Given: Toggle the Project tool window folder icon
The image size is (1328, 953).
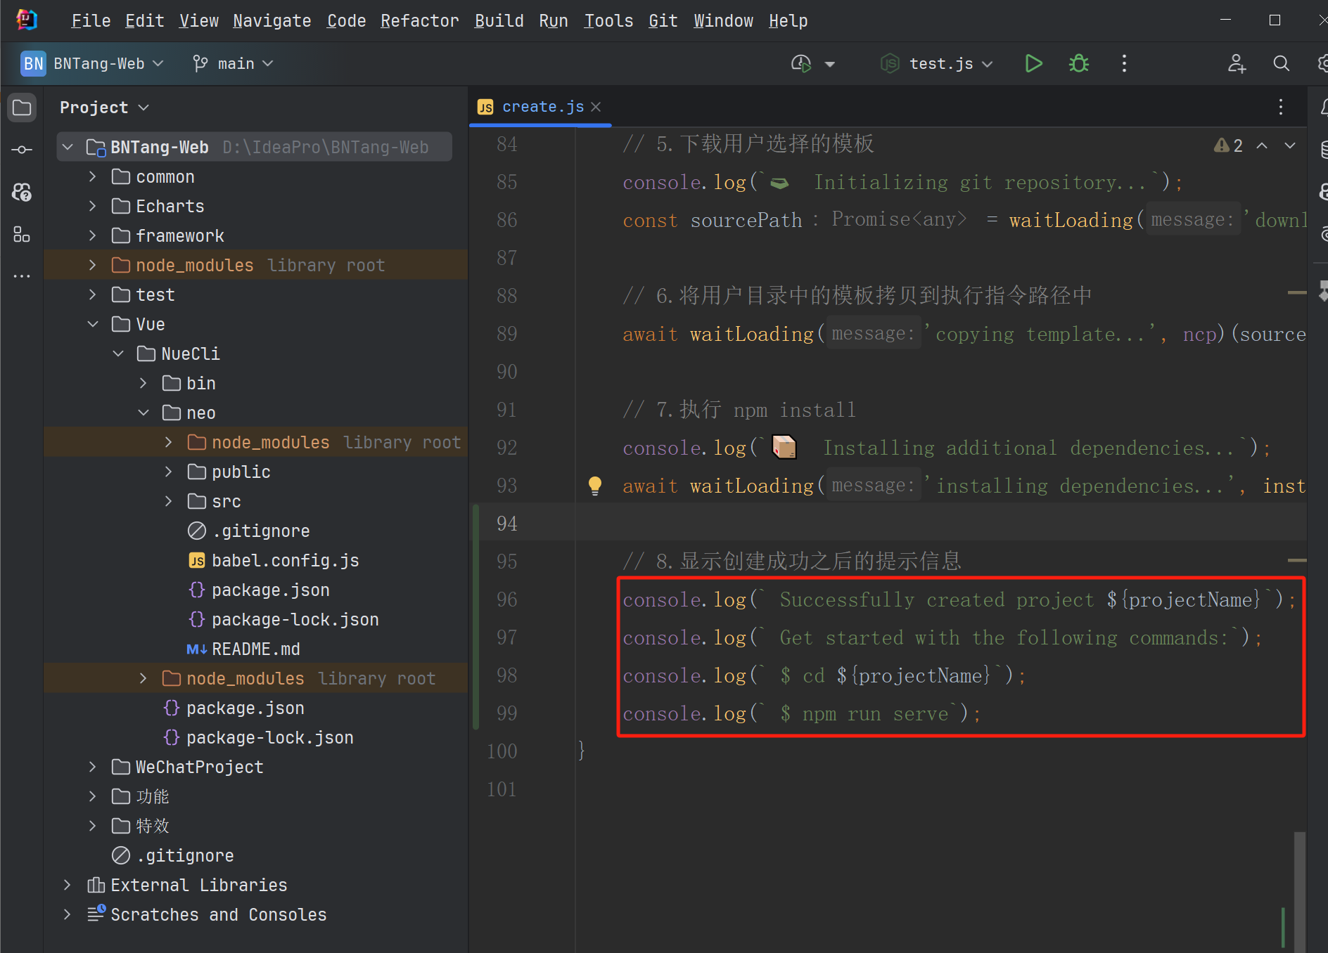Looking at the screenshot, I should 22,108.
